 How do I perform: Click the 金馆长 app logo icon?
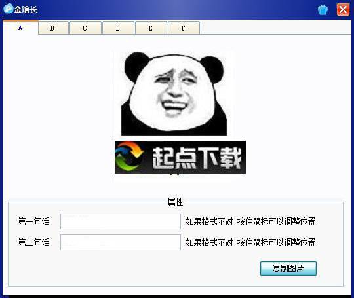pyautogui.click(x=9, y=9)
